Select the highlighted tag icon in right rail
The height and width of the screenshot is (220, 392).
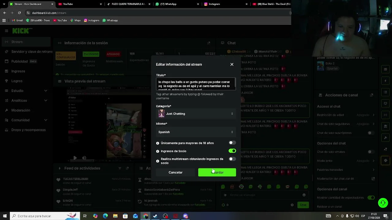pyautogui.click(x=386, y=160)
